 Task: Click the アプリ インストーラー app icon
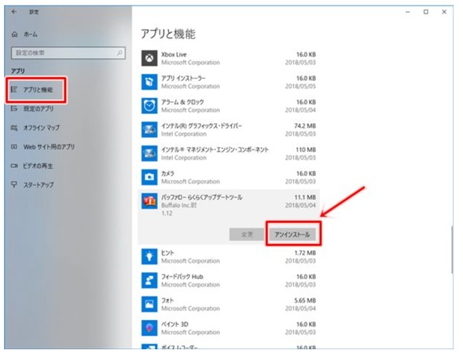click(149, 82)
